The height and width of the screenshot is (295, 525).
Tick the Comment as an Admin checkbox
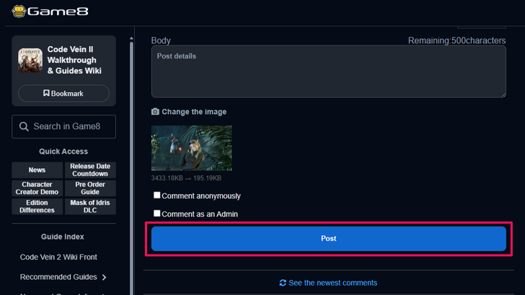coord(157,213)
